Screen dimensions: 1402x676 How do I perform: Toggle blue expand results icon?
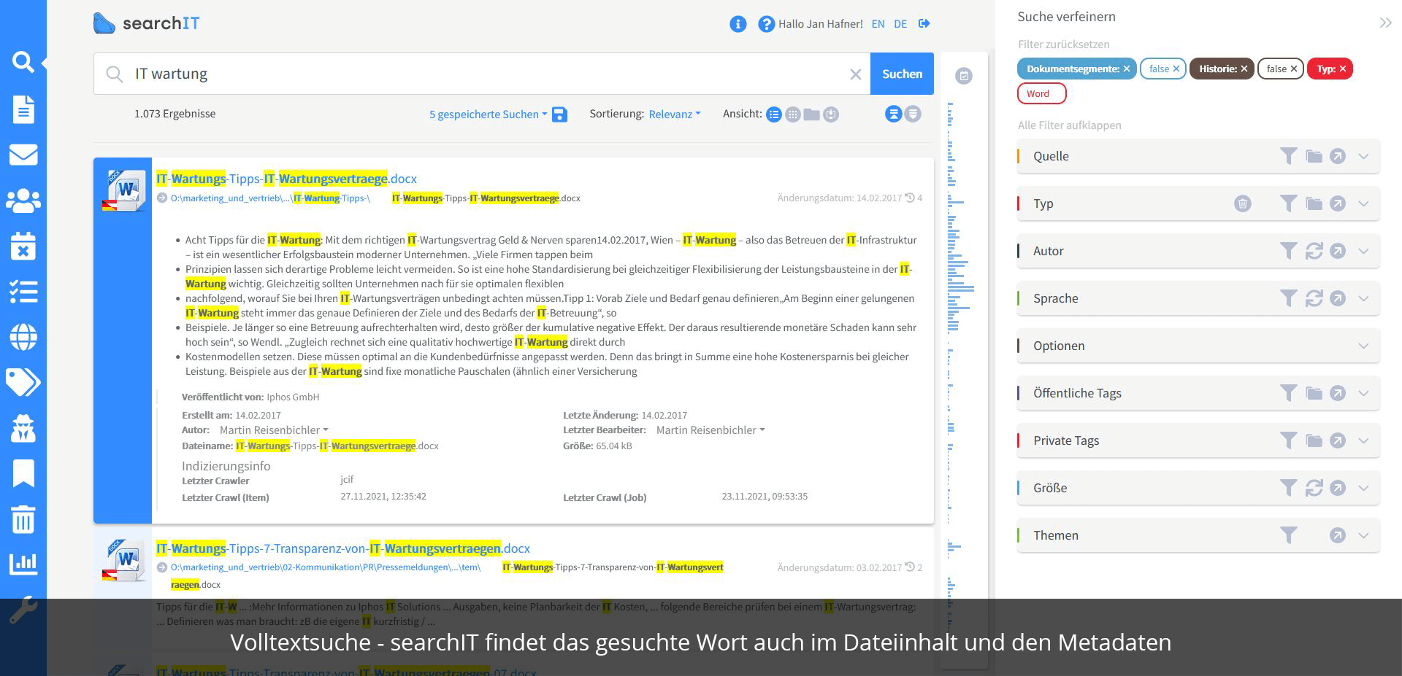[894, 114]
